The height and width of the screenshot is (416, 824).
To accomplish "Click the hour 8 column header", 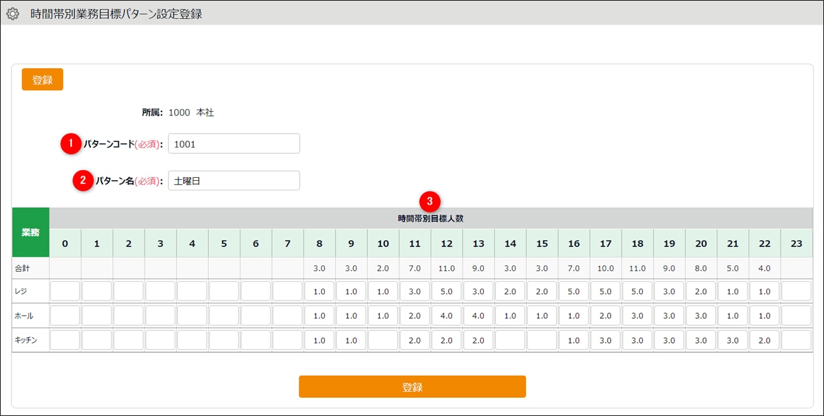I will [319, 243].
